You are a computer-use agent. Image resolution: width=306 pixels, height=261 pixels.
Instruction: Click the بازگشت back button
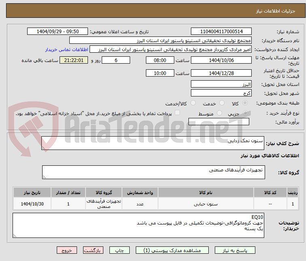[93, 250]
